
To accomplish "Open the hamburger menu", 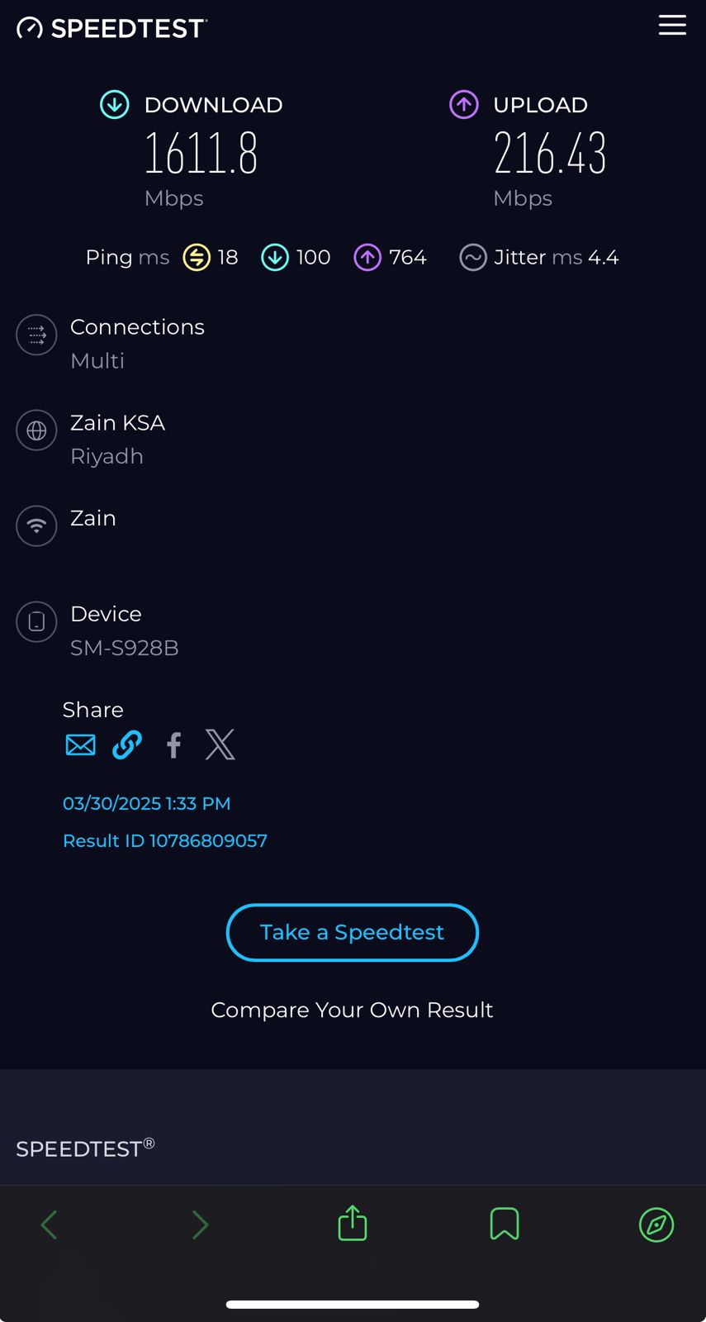I will pos(672,26).
